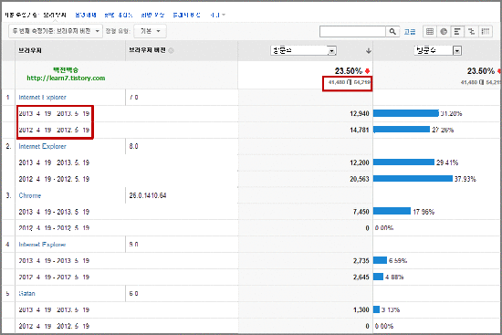Click the 2013 date range under Internet Explorer 8.0
Screen dimensions: 502x335
click(x=54, y=162)
